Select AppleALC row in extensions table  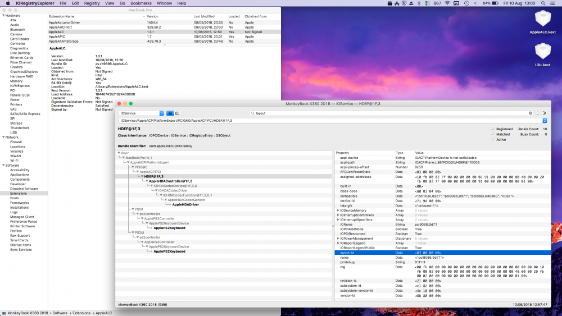click(165, 32)
